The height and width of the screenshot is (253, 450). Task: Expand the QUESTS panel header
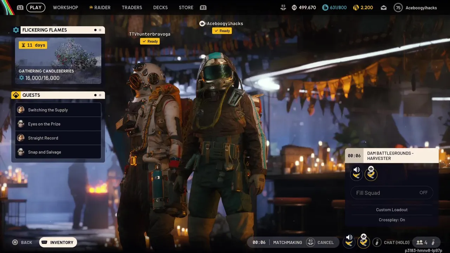[x=63, y=95]
